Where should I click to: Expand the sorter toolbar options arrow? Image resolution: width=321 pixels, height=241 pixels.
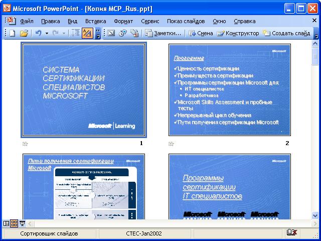coord(316,34)
